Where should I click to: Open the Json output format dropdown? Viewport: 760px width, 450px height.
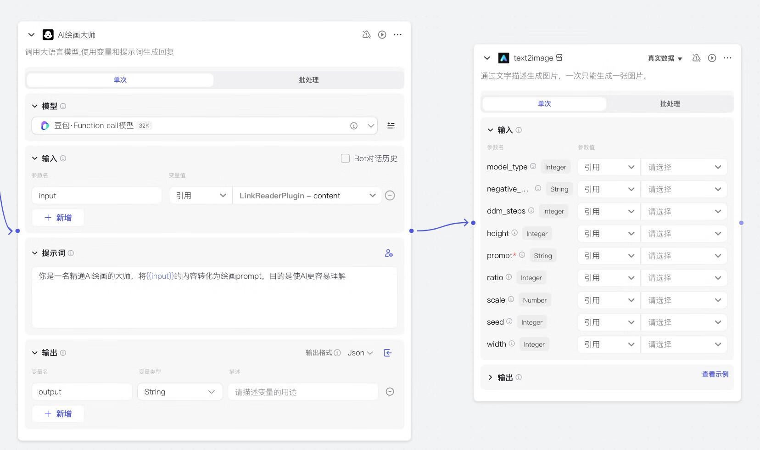click(x=360, y=353)
